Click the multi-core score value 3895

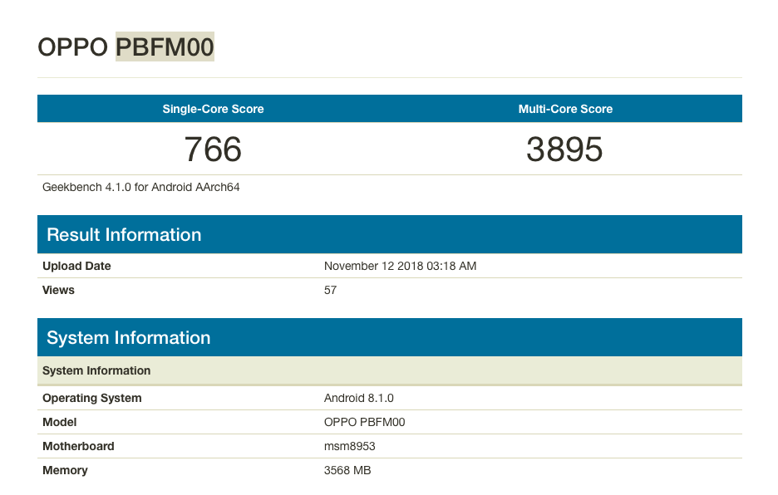pos(564,149)
